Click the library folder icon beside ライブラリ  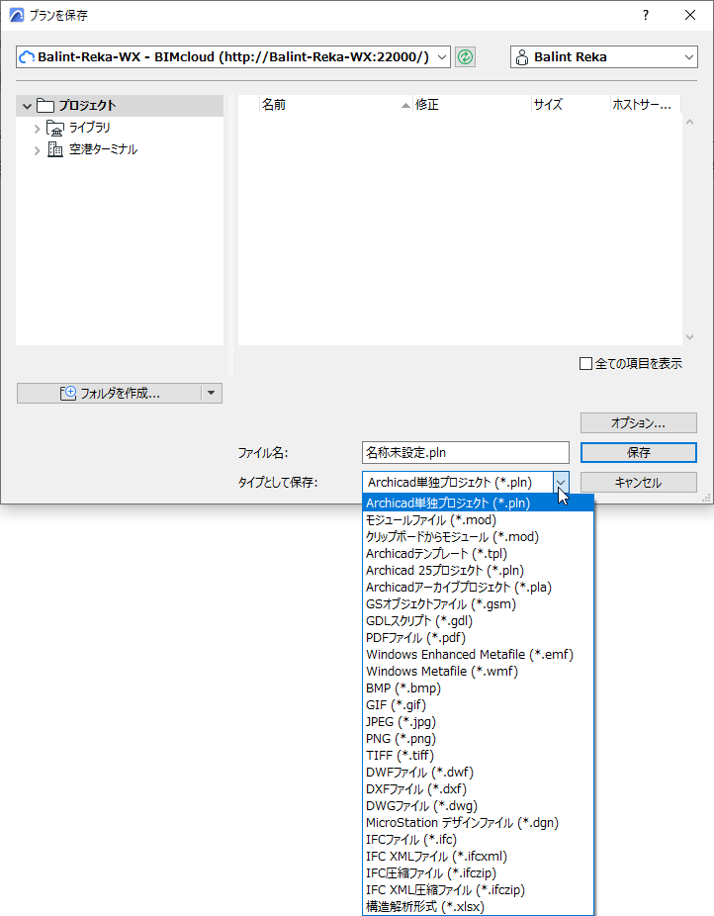54,128
